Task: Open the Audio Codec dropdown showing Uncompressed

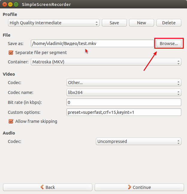Action: coord(138,141)
